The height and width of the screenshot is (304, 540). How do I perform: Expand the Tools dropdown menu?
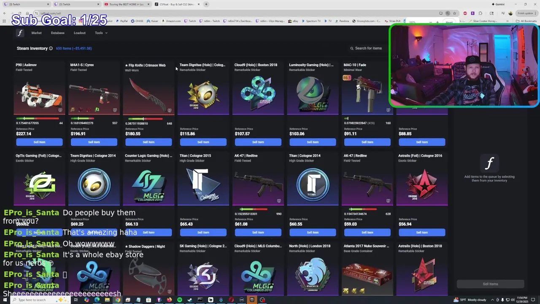click(x=101, y=33)
